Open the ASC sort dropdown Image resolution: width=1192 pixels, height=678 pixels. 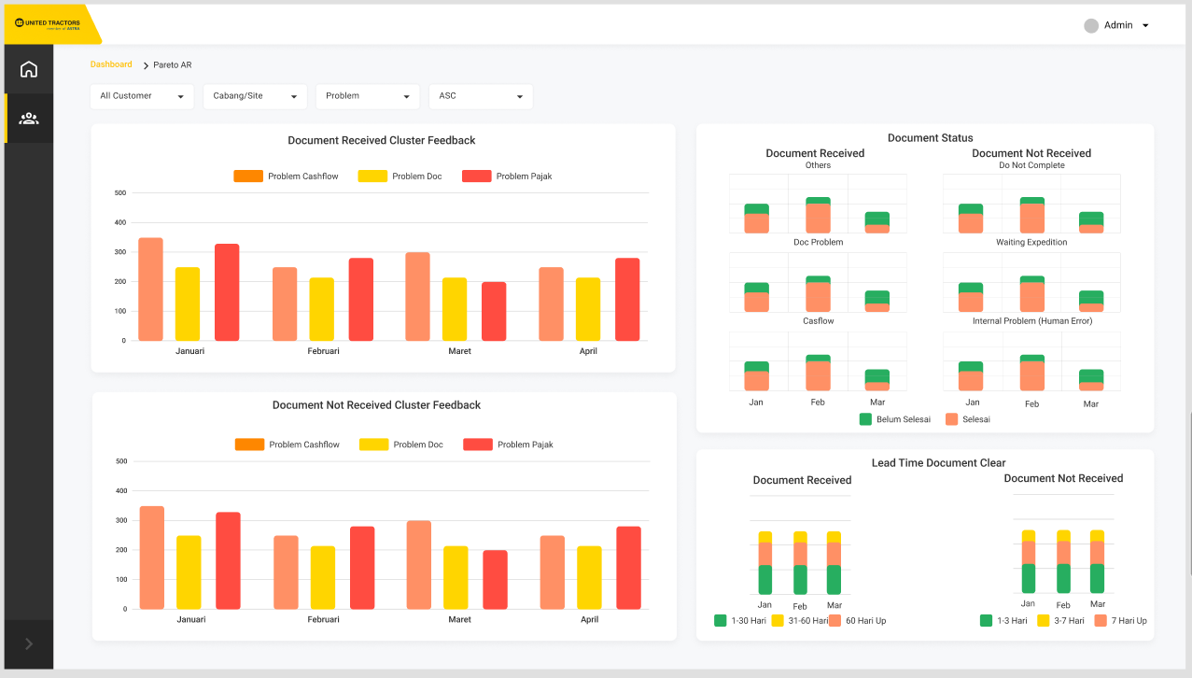pos(481,96)
